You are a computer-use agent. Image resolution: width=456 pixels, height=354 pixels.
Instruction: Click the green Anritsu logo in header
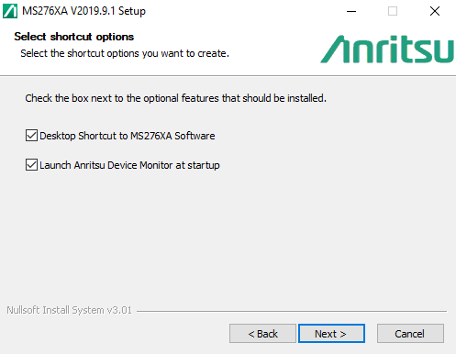(x=387, y=50)
